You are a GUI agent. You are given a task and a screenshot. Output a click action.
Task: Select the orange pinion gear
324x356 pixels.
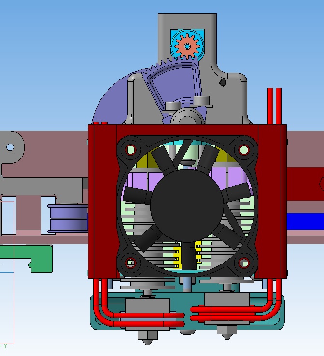(x=187, y=46)
